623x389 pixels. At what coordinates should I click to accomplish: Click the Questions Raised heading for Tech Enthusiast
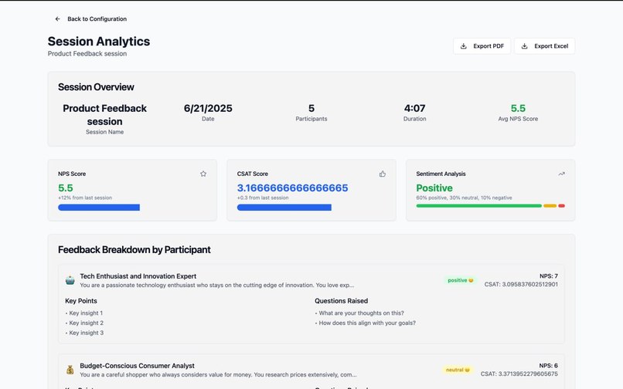[x=342, y=301]
